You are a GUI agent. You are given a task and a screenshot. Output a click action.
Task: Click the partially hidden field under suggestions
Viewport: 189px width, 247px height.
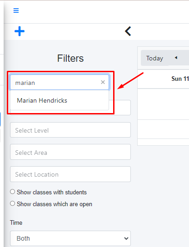tap(120, 108)
